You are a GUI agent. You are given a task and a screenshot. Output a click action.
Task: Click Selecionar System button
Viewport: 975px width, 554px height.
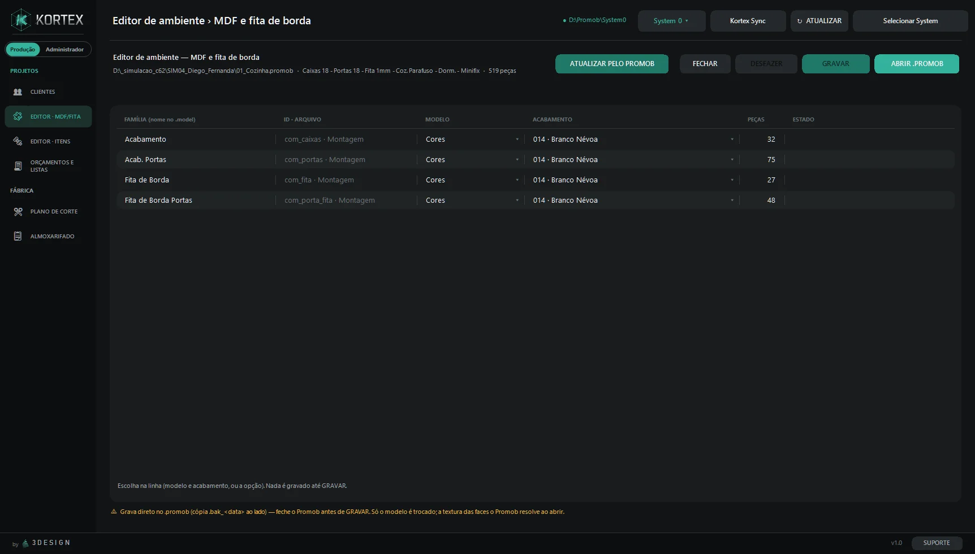tap(911, 21)
